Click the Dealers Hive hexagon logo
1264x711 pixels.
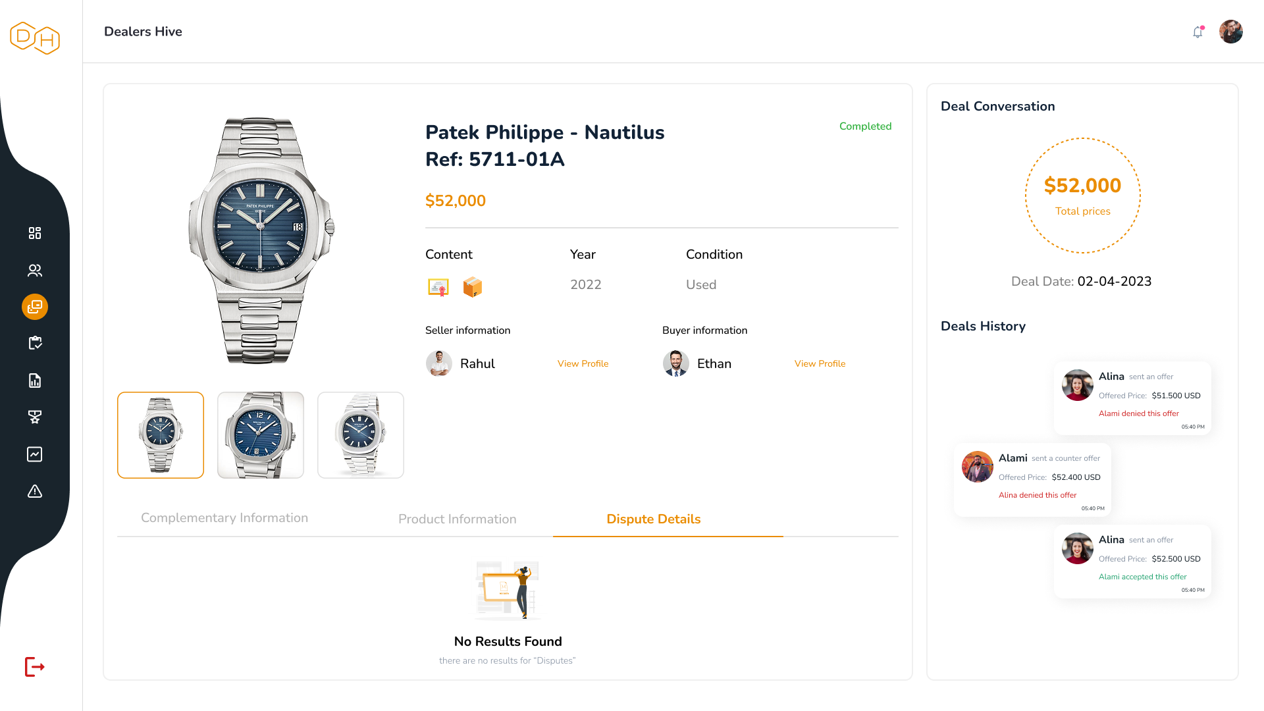tap(35, 38)
